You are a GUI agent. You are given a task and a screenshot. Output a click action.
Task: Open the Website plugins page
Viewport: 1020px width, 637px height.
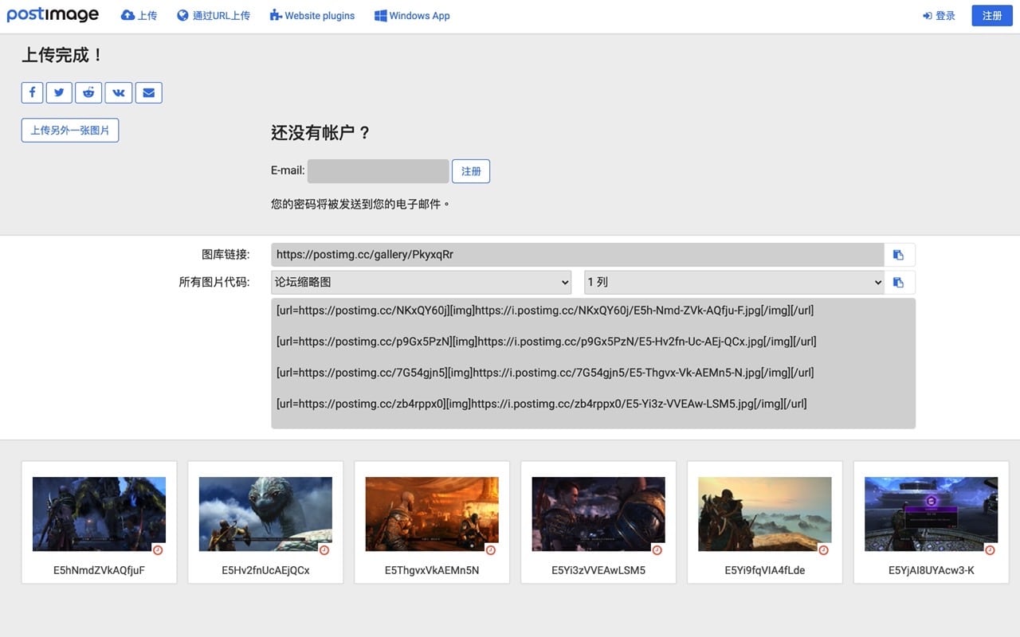point(312,15)
